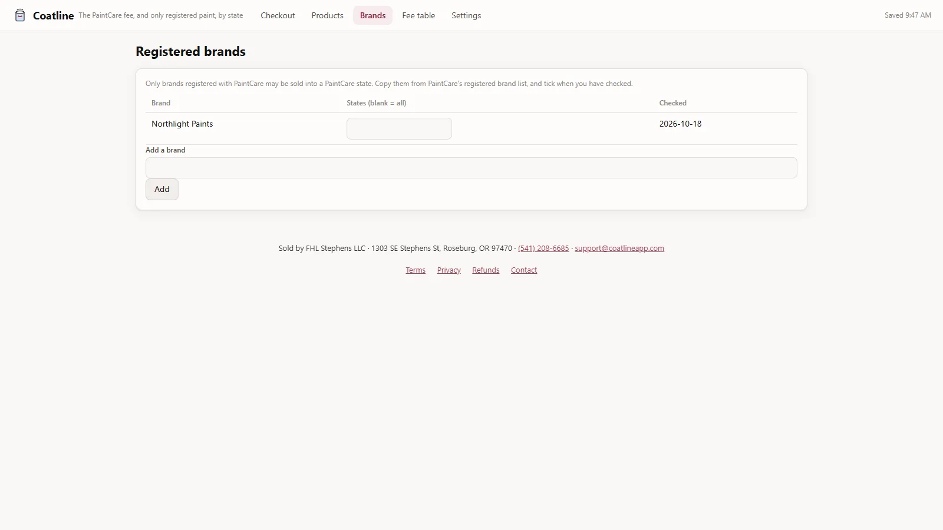Go to the Products tab
943x530 pixels.
tap(327, 15)
